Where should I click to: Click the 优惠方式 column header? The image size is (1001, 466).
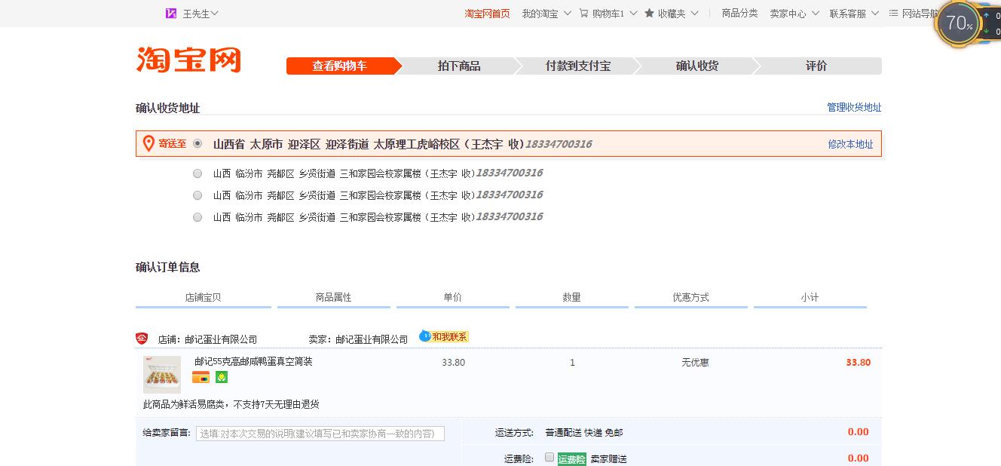coord(691,297)
